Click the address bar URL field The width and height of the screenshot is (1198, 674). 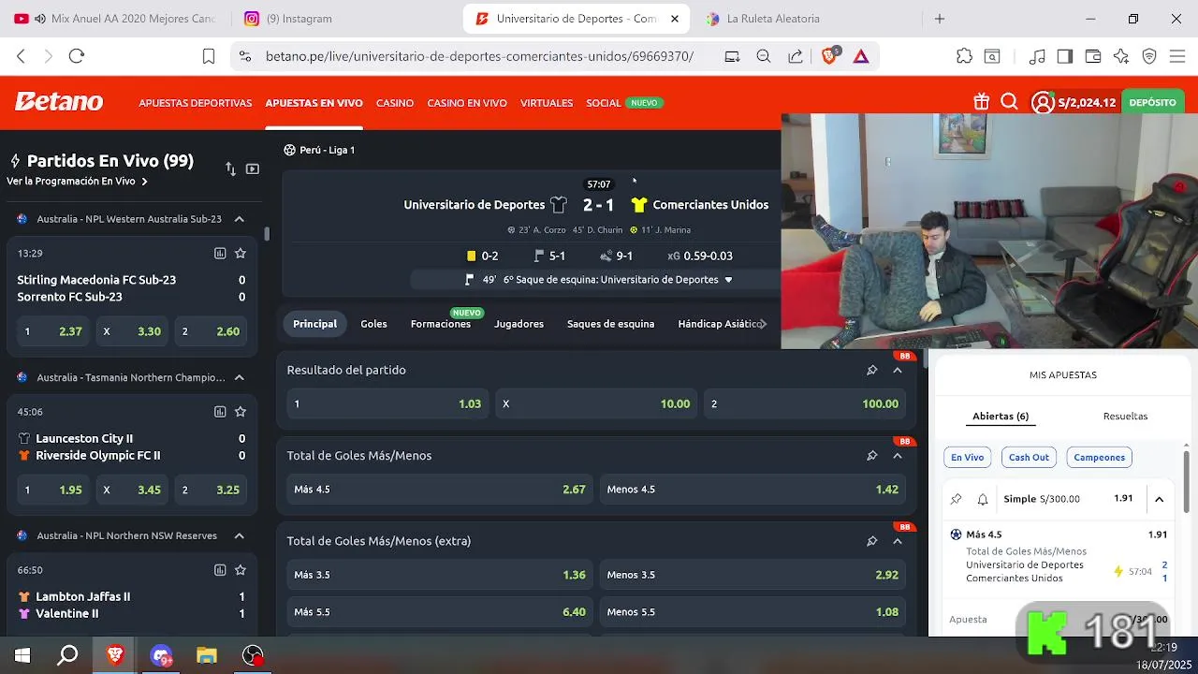[479, 56]
